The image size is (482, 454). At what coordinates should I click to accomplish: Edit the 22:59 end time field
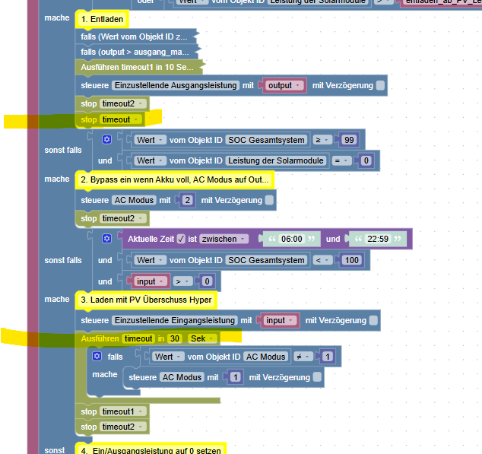click(378, 239)
